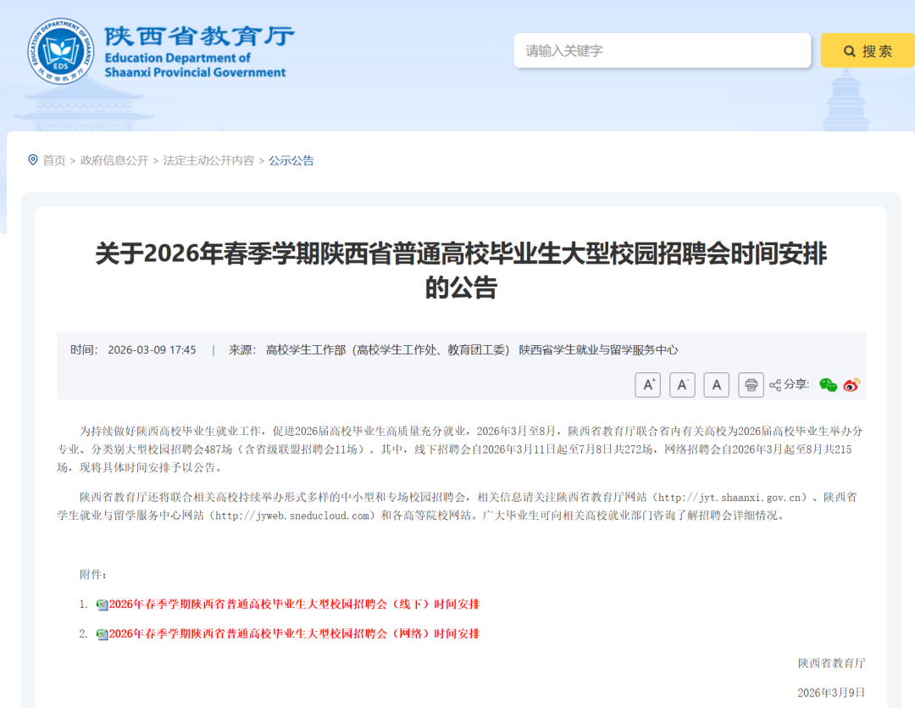Screen dimensions: 915x708
Task: Reset font size with the A button
Action: (716, 384)
